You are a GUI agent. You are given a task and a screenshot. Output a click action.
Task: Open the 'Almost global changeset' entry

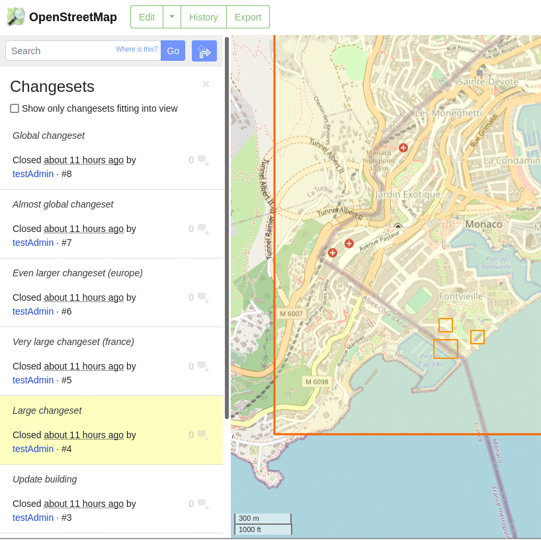63,204
